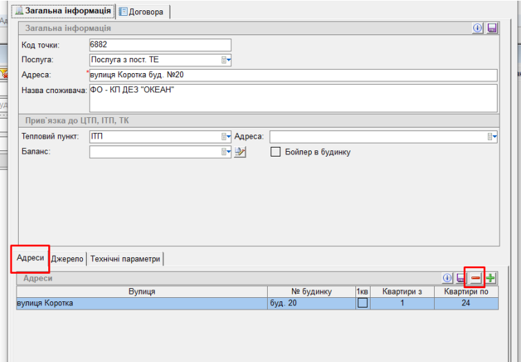The image size is (521, 362).
Task: Select Технічні параметри tab
Action: pyautogui.click(x=125, y=259)
